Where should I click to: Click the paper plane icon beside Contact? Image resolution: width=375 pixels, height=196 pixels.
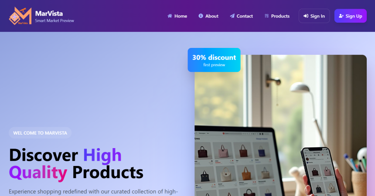pyautogui.click(x=232, y=16)
